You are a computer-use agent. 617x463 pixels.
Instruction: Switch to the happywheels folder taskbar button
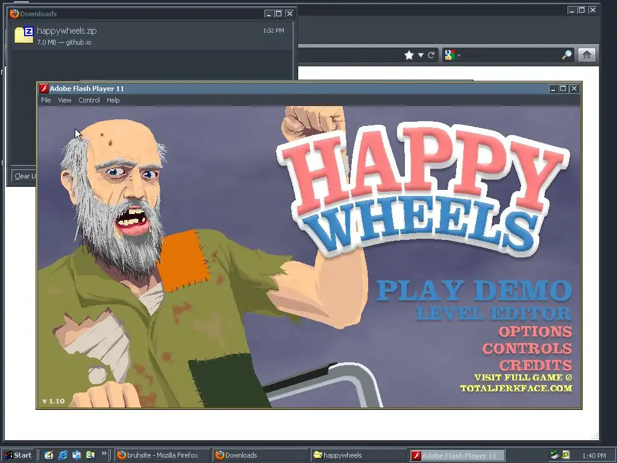tap(359, 455)
